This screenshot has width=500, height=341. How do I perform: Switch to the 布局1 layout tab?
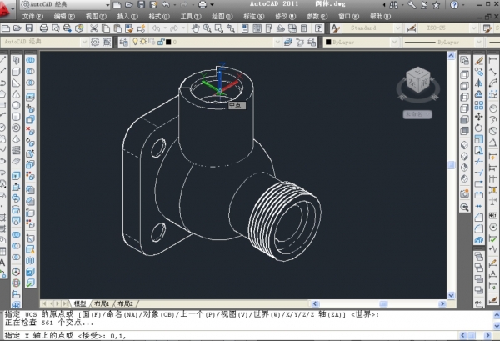coord(102,303)
